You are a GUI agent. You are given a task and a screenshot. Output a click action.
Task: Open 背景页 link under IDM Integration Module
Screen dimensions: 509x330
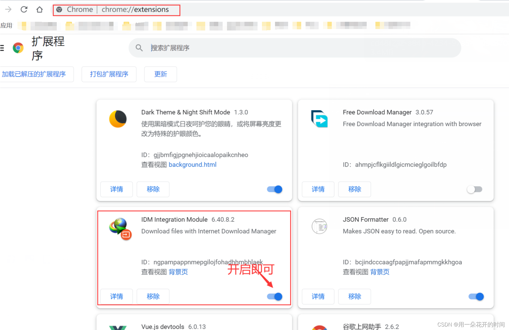(x=178, y=272)
